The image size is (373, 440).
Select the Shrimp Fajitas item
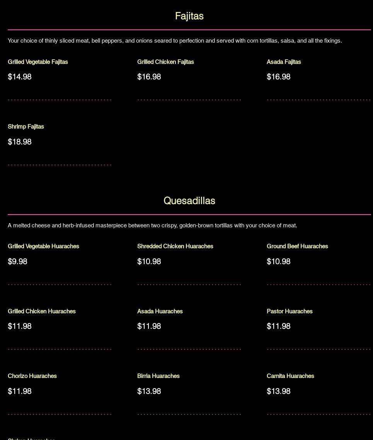(x=26, y=127)
